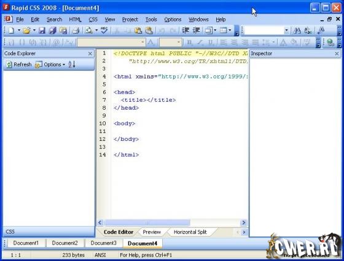
Task: Open the Code Explorer Options dropdown
Action: point(50,64)
